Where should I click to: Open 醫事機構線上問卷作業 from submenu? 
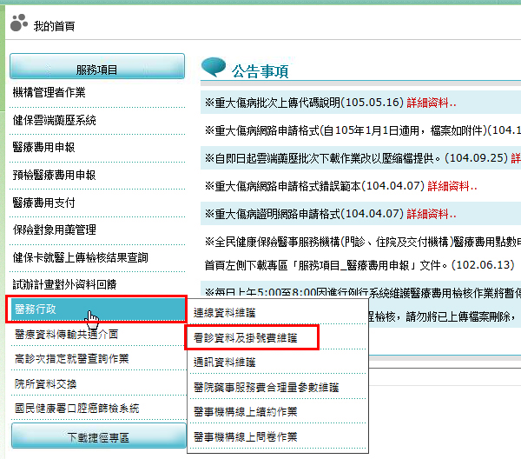(245, 436)
